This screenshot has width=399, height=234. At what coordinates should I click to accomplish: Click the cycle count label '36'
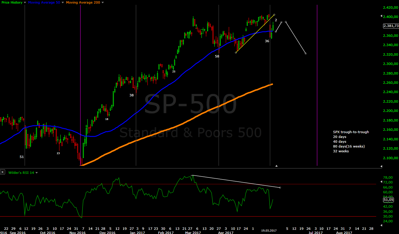coord(267,41)
